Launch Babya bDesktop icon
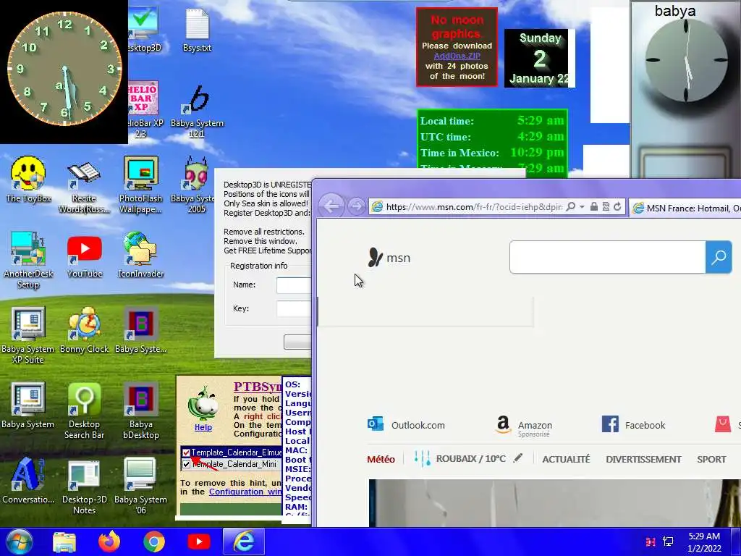The width and height of the screenshot is (741, 556). [x=140, y=410]
